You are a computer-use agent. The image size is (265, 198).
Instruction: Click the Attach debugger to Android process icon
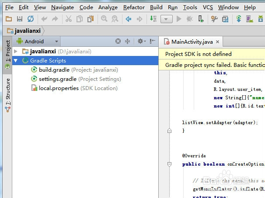click(x=201, y=19)
